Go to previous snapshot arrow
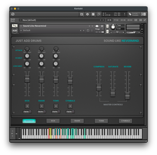Viewport: 157px width, 155px height. click(81, 31)
